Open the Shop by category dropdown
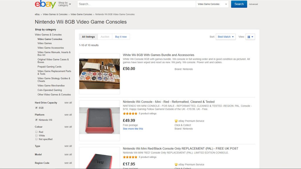This screenshot has height=169, width=301. (x=64, y=4)
